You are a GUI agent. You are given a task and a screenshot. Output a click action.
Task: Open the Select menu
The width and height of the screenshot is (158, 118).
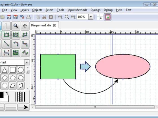(49, 10)
